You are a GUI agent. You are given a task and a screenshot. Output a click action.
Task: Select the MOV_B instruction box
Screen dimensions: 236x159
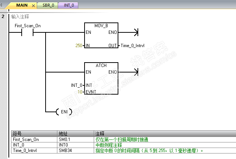(101, 35)
